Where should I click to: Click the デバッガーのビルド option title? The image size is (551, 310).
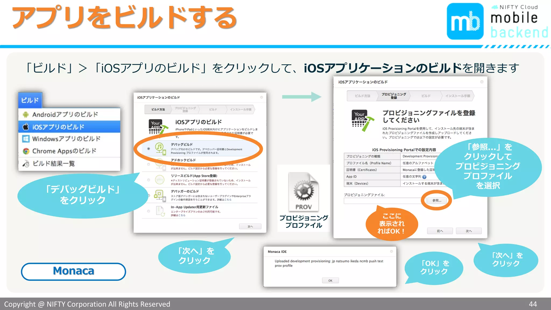pyautogui.click(x=185, y=191)
